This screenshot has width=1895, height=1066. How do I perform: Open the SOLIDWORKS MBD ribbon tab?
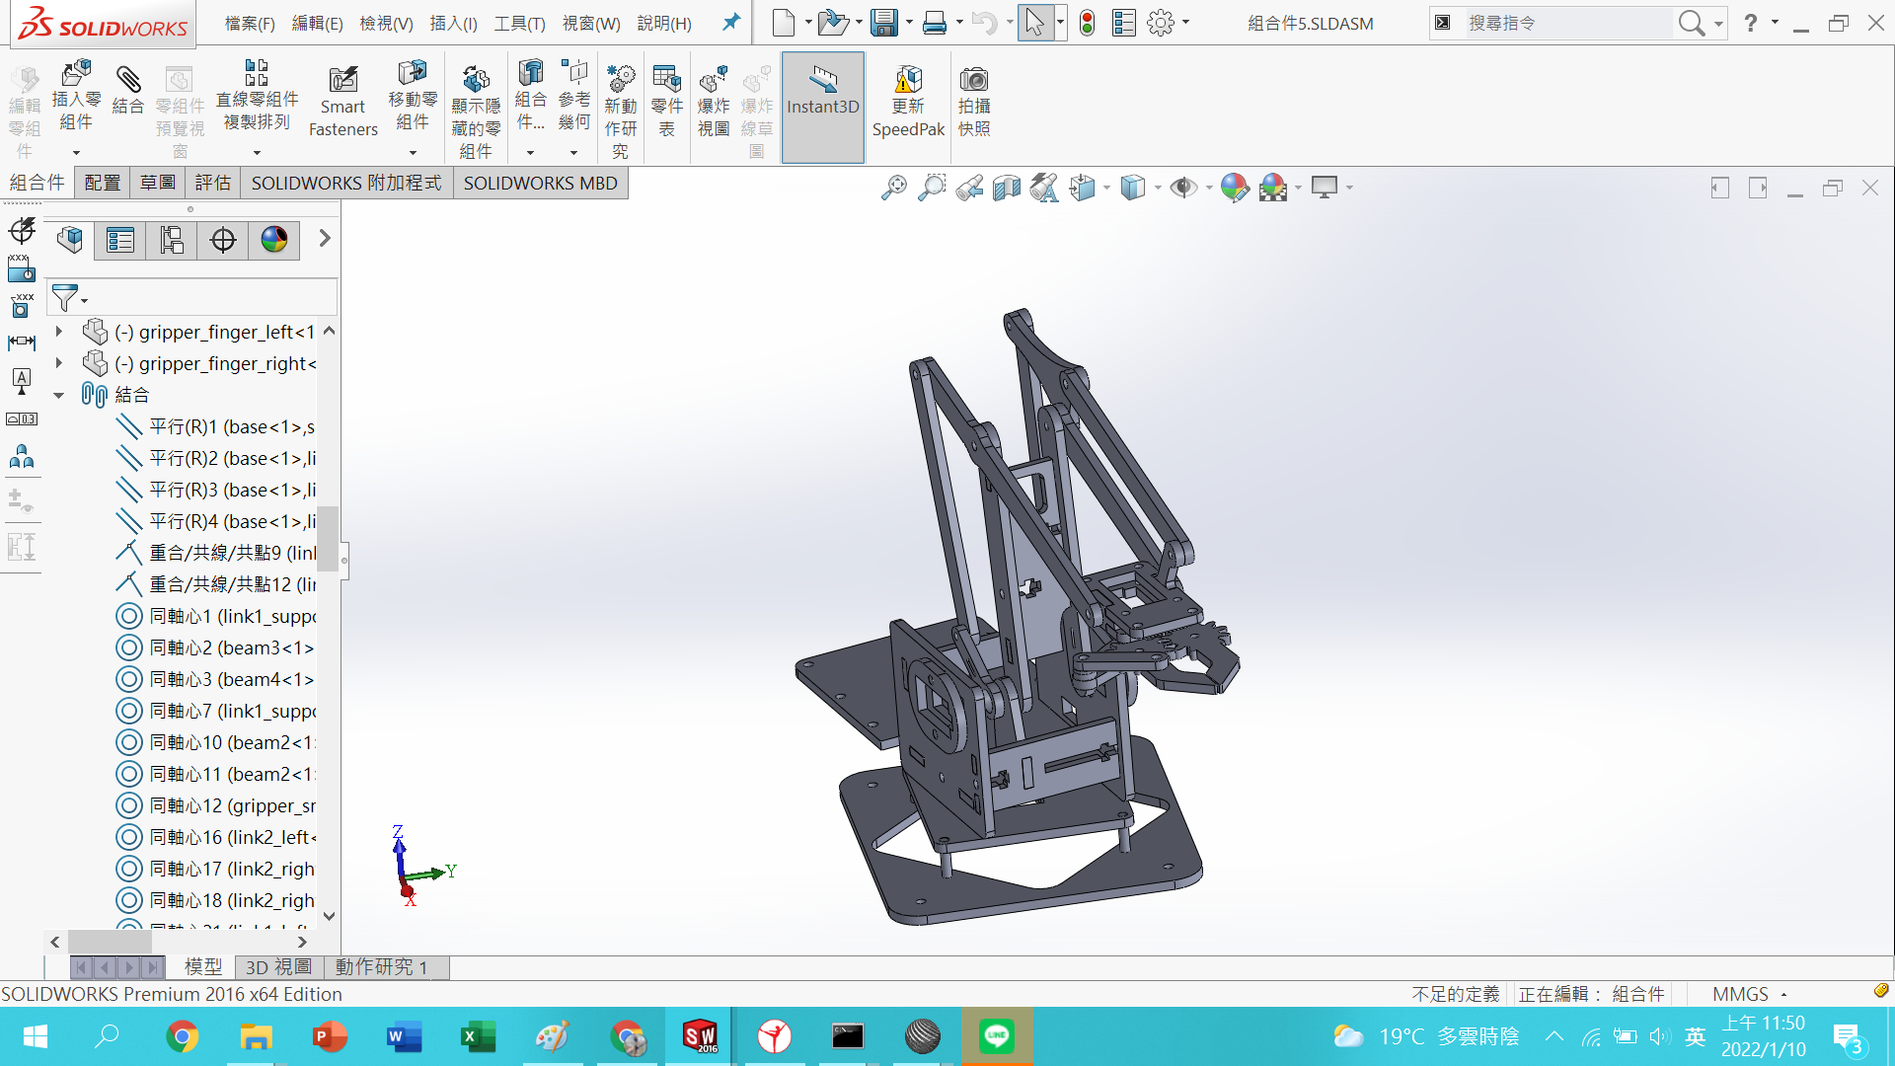[540, 183]
